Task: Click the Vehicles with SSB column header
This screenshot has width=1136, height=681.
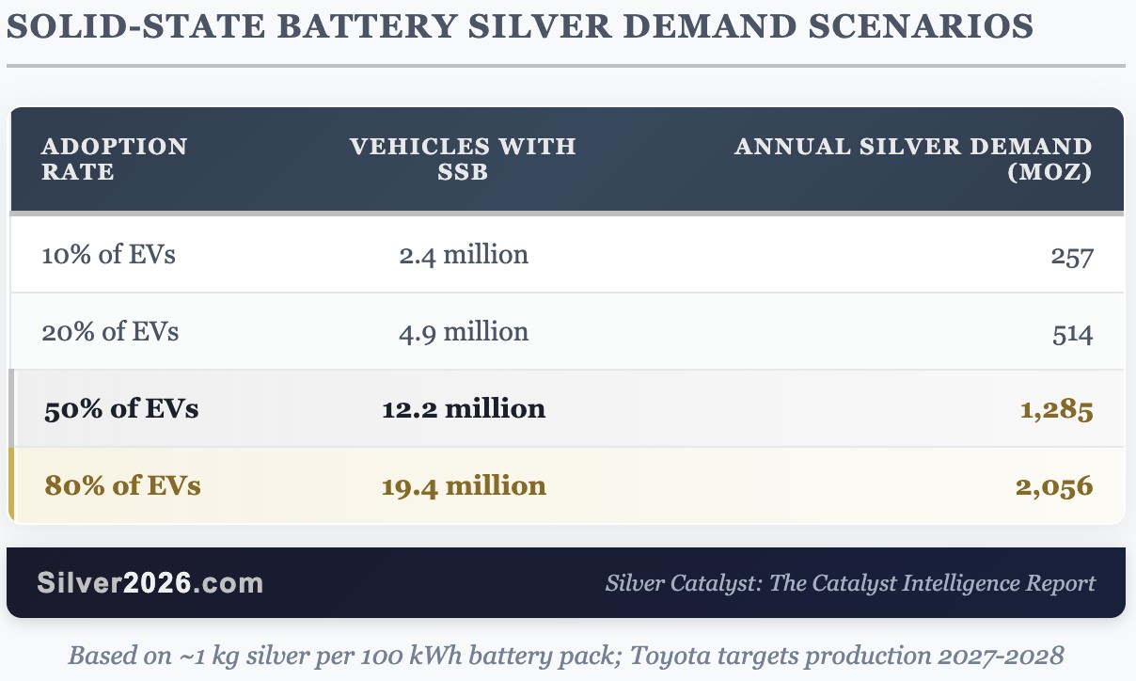Action: click(463, 159)
